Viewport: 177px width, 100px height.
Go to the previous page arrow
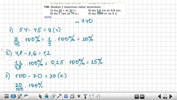(x=159, y=96)
